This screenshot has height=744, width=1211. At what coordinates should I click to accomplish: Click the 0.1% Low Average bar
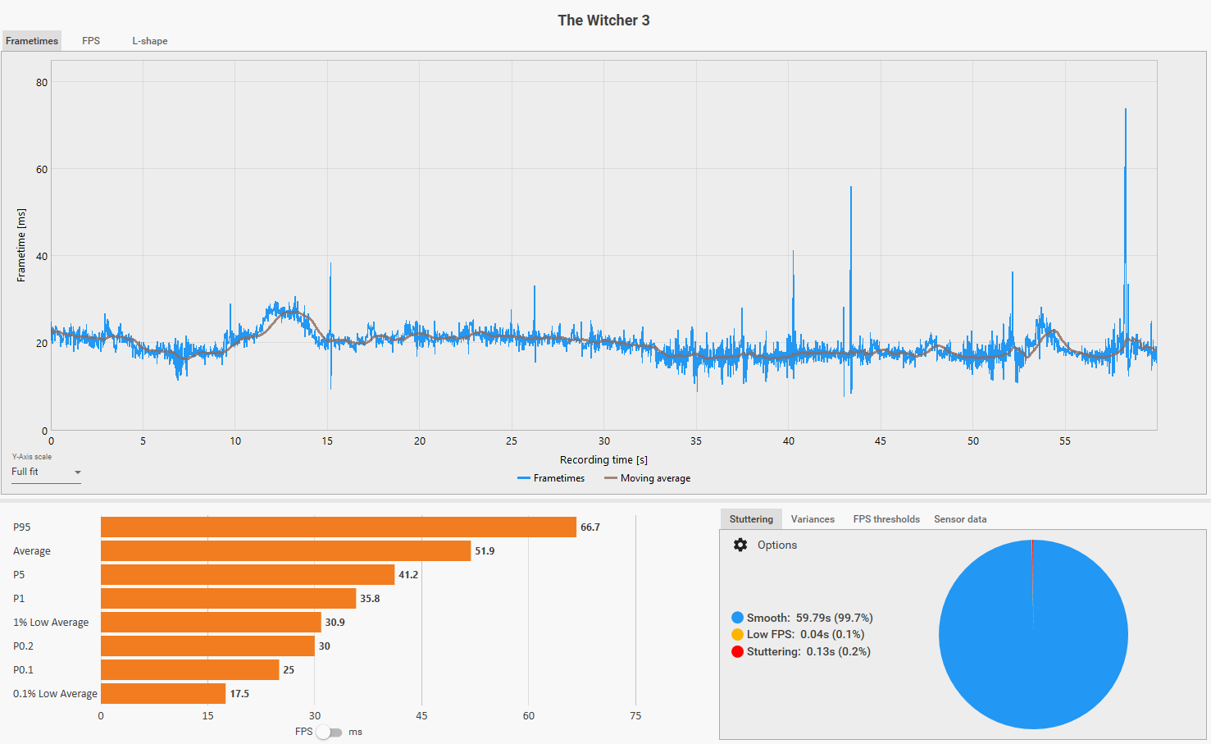coord(163,694)
